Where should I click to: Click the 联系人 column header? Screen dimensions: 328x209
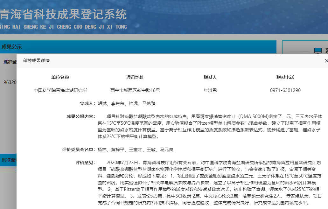[210, 77]
